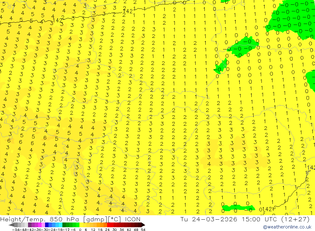
Task: Click the '54' legend scale maximum value
Action: point(143,230)
